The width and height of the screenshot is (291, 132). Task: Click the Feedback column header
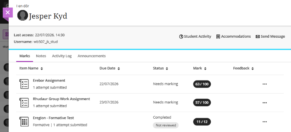coord(241,68)
